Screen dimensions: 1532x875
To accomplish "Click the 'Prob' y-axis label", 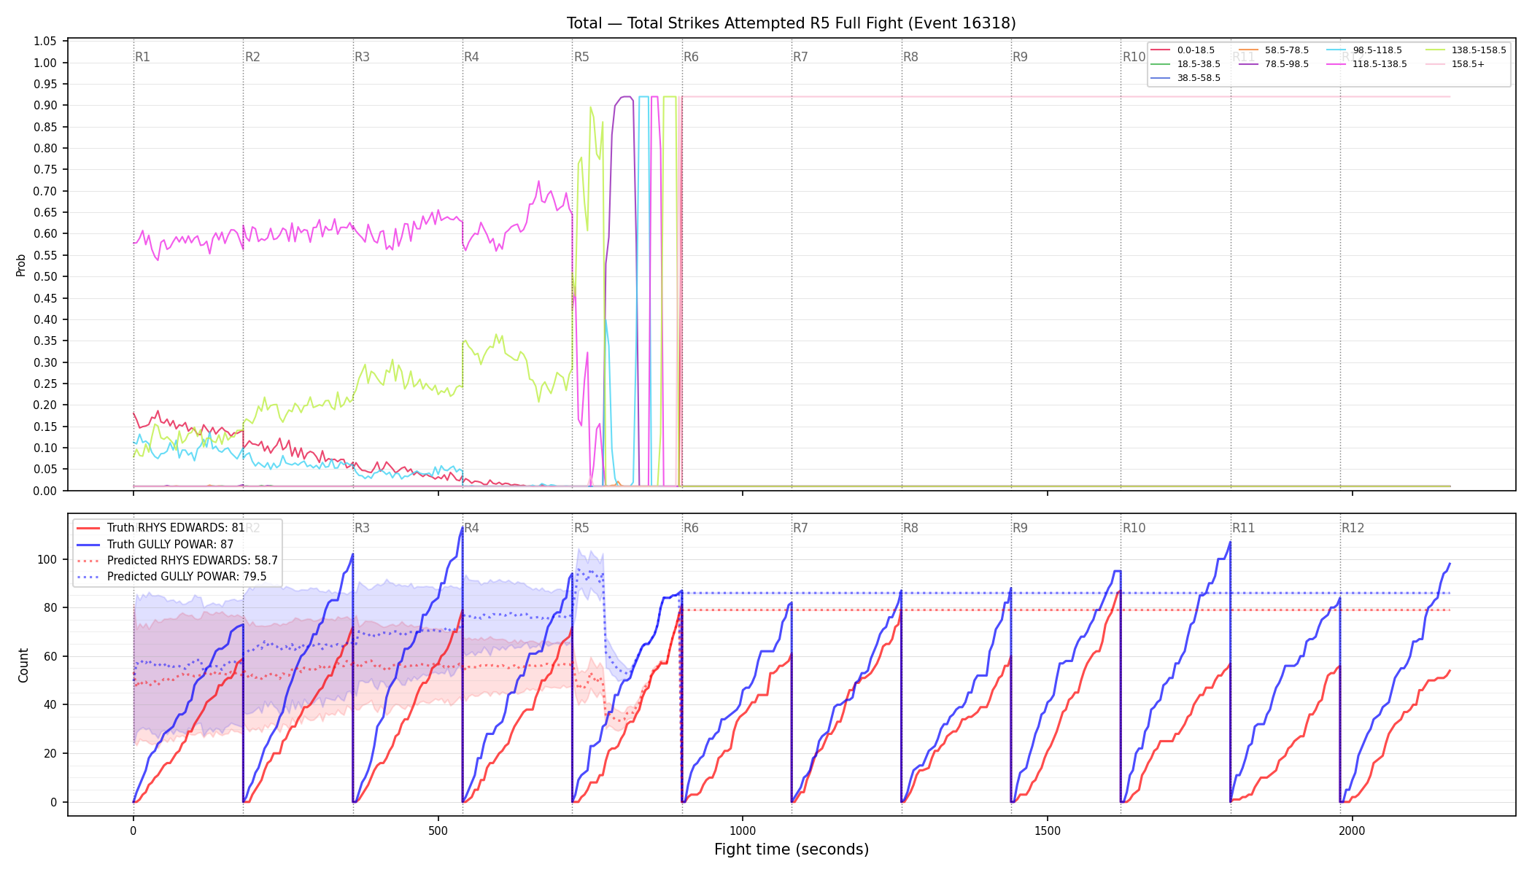I will point(20,265).
